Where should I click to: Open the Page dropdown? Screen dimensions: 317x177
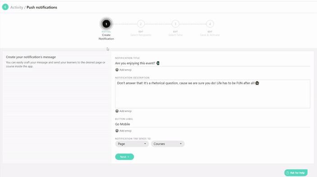pyautogui.click(x=132, y=144)
